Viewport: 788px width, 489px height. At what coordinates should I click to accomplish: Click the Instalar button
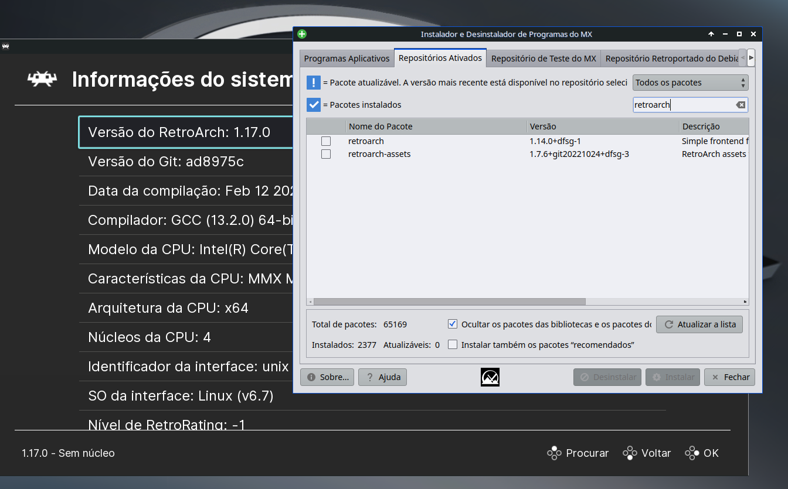(673, 377)
